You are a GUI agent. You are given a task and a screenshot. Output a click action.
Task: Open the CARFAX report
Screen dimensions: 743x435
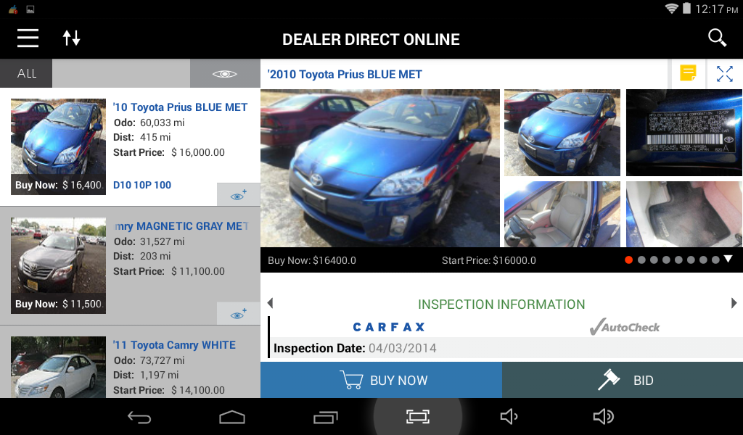click(389, 327)
